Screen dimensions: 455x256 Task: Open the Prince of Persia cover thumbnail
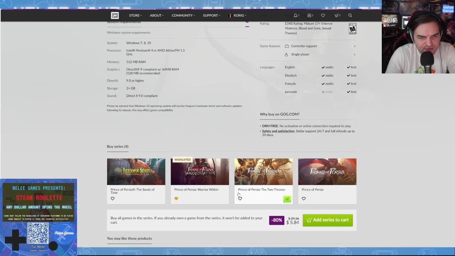[x=327, y=172]
